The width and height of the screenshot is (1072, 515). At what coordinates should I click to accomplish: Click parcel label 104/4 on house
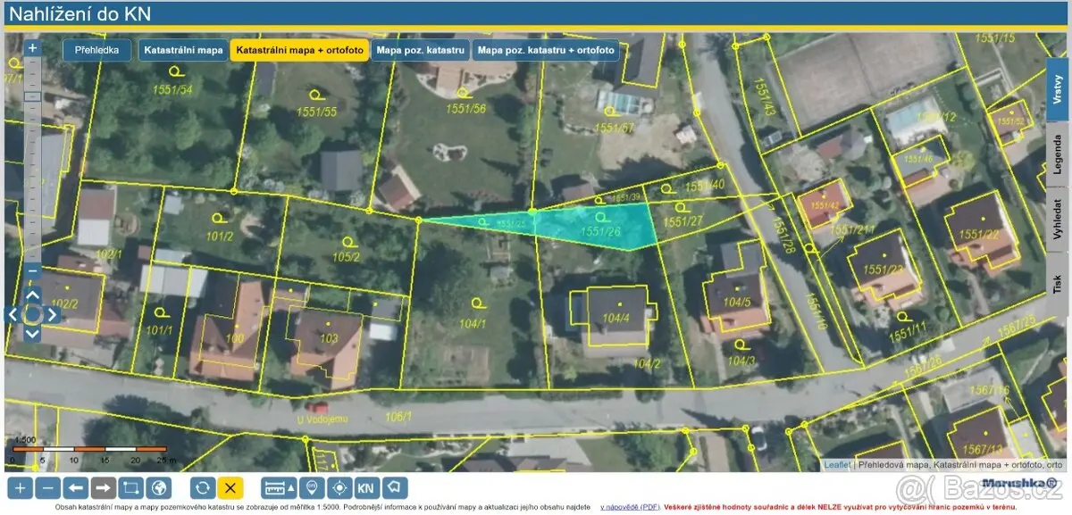[x=616, y=318]
